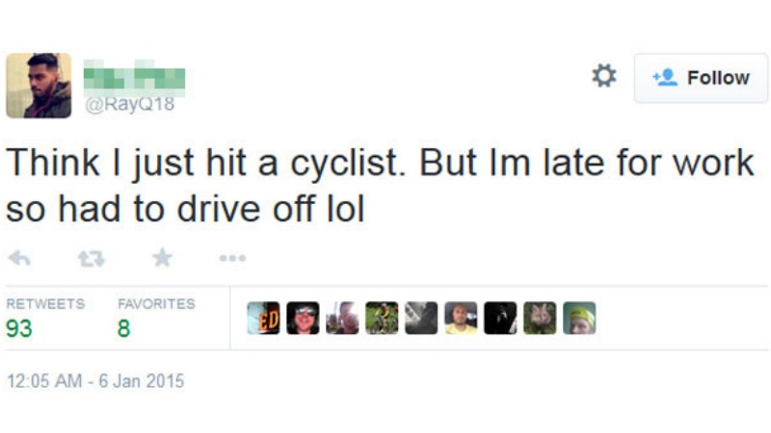The image size is (771, 433).
Task: Open the @RayQ18 handle link
Action: click(130, 105)
